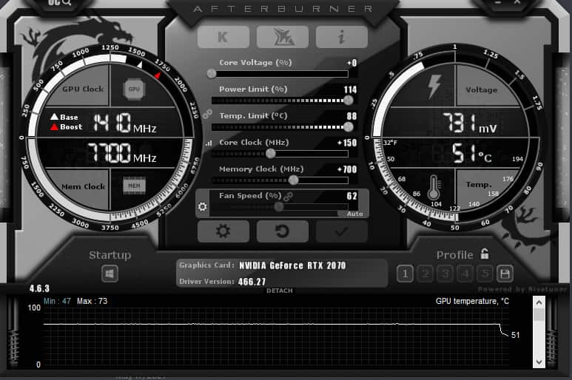Open the Kombustor K button
The height and width of the screenshot is (380, 572).
(223, 37)
